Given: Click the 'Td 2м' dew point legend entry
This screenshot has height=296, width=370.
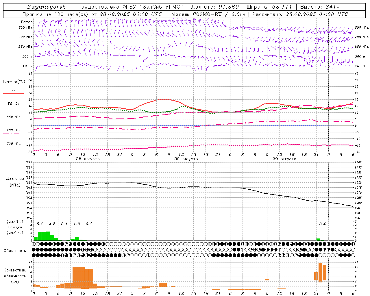Looking at the screenshot, I should click(13, 103).
